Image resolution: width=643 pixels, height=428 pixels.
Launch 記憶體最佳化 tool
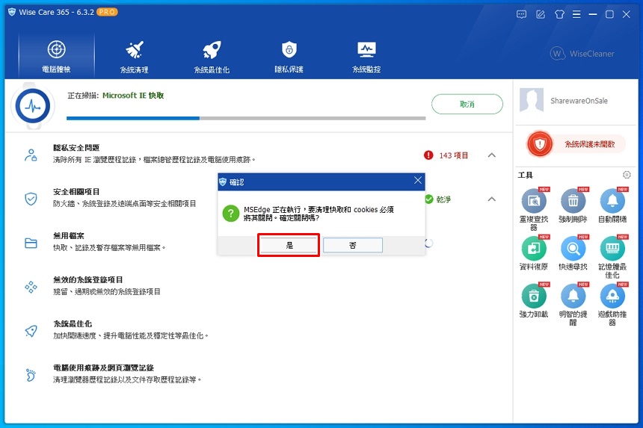(612, 257)
